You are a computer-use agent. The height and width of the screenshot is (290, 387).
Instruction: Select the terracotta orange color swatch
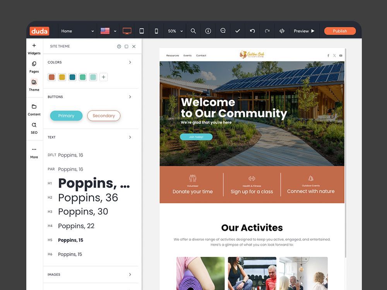coord(51,77)
